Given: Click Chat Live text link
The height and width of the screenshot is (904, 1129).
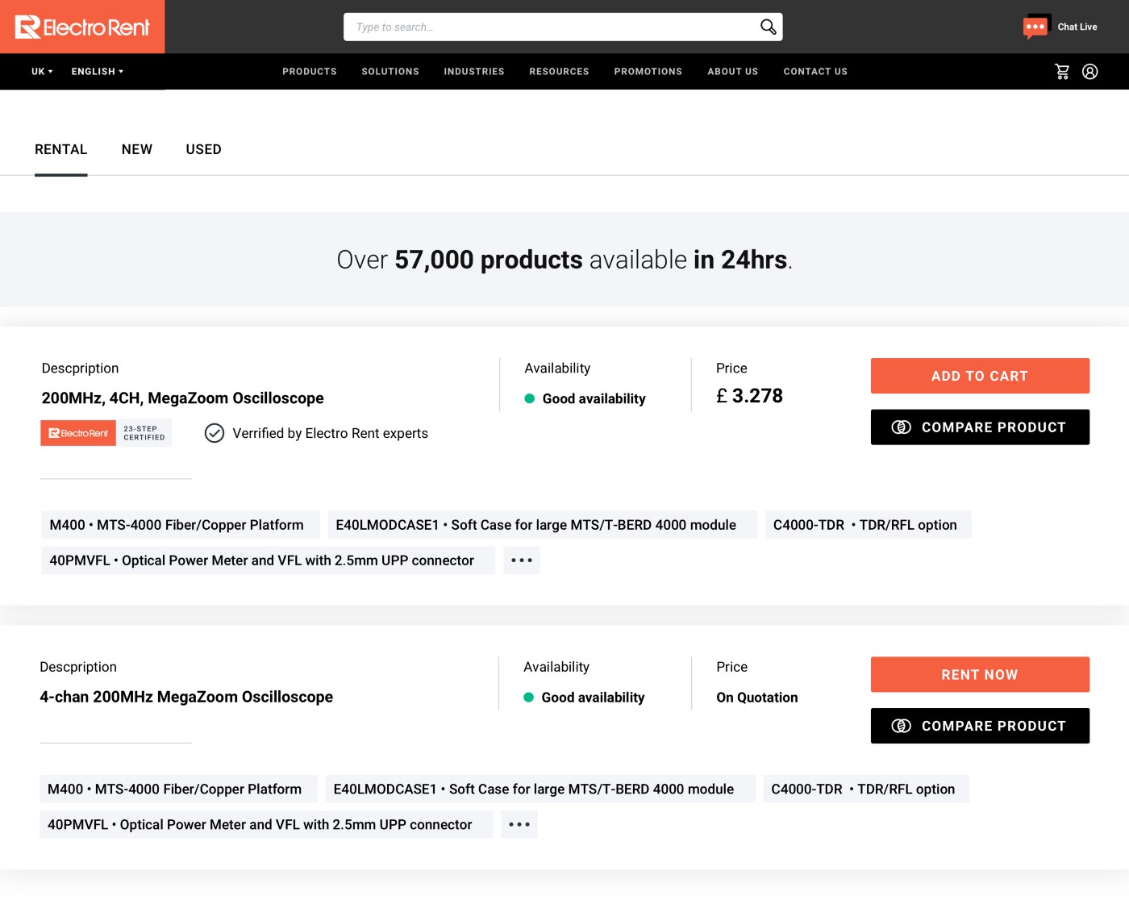Looking at the screenshot, I should (1077, 27).
